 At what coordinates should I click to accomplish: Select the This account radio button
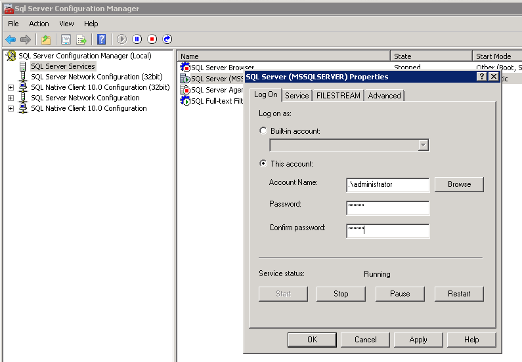point(263,163)
